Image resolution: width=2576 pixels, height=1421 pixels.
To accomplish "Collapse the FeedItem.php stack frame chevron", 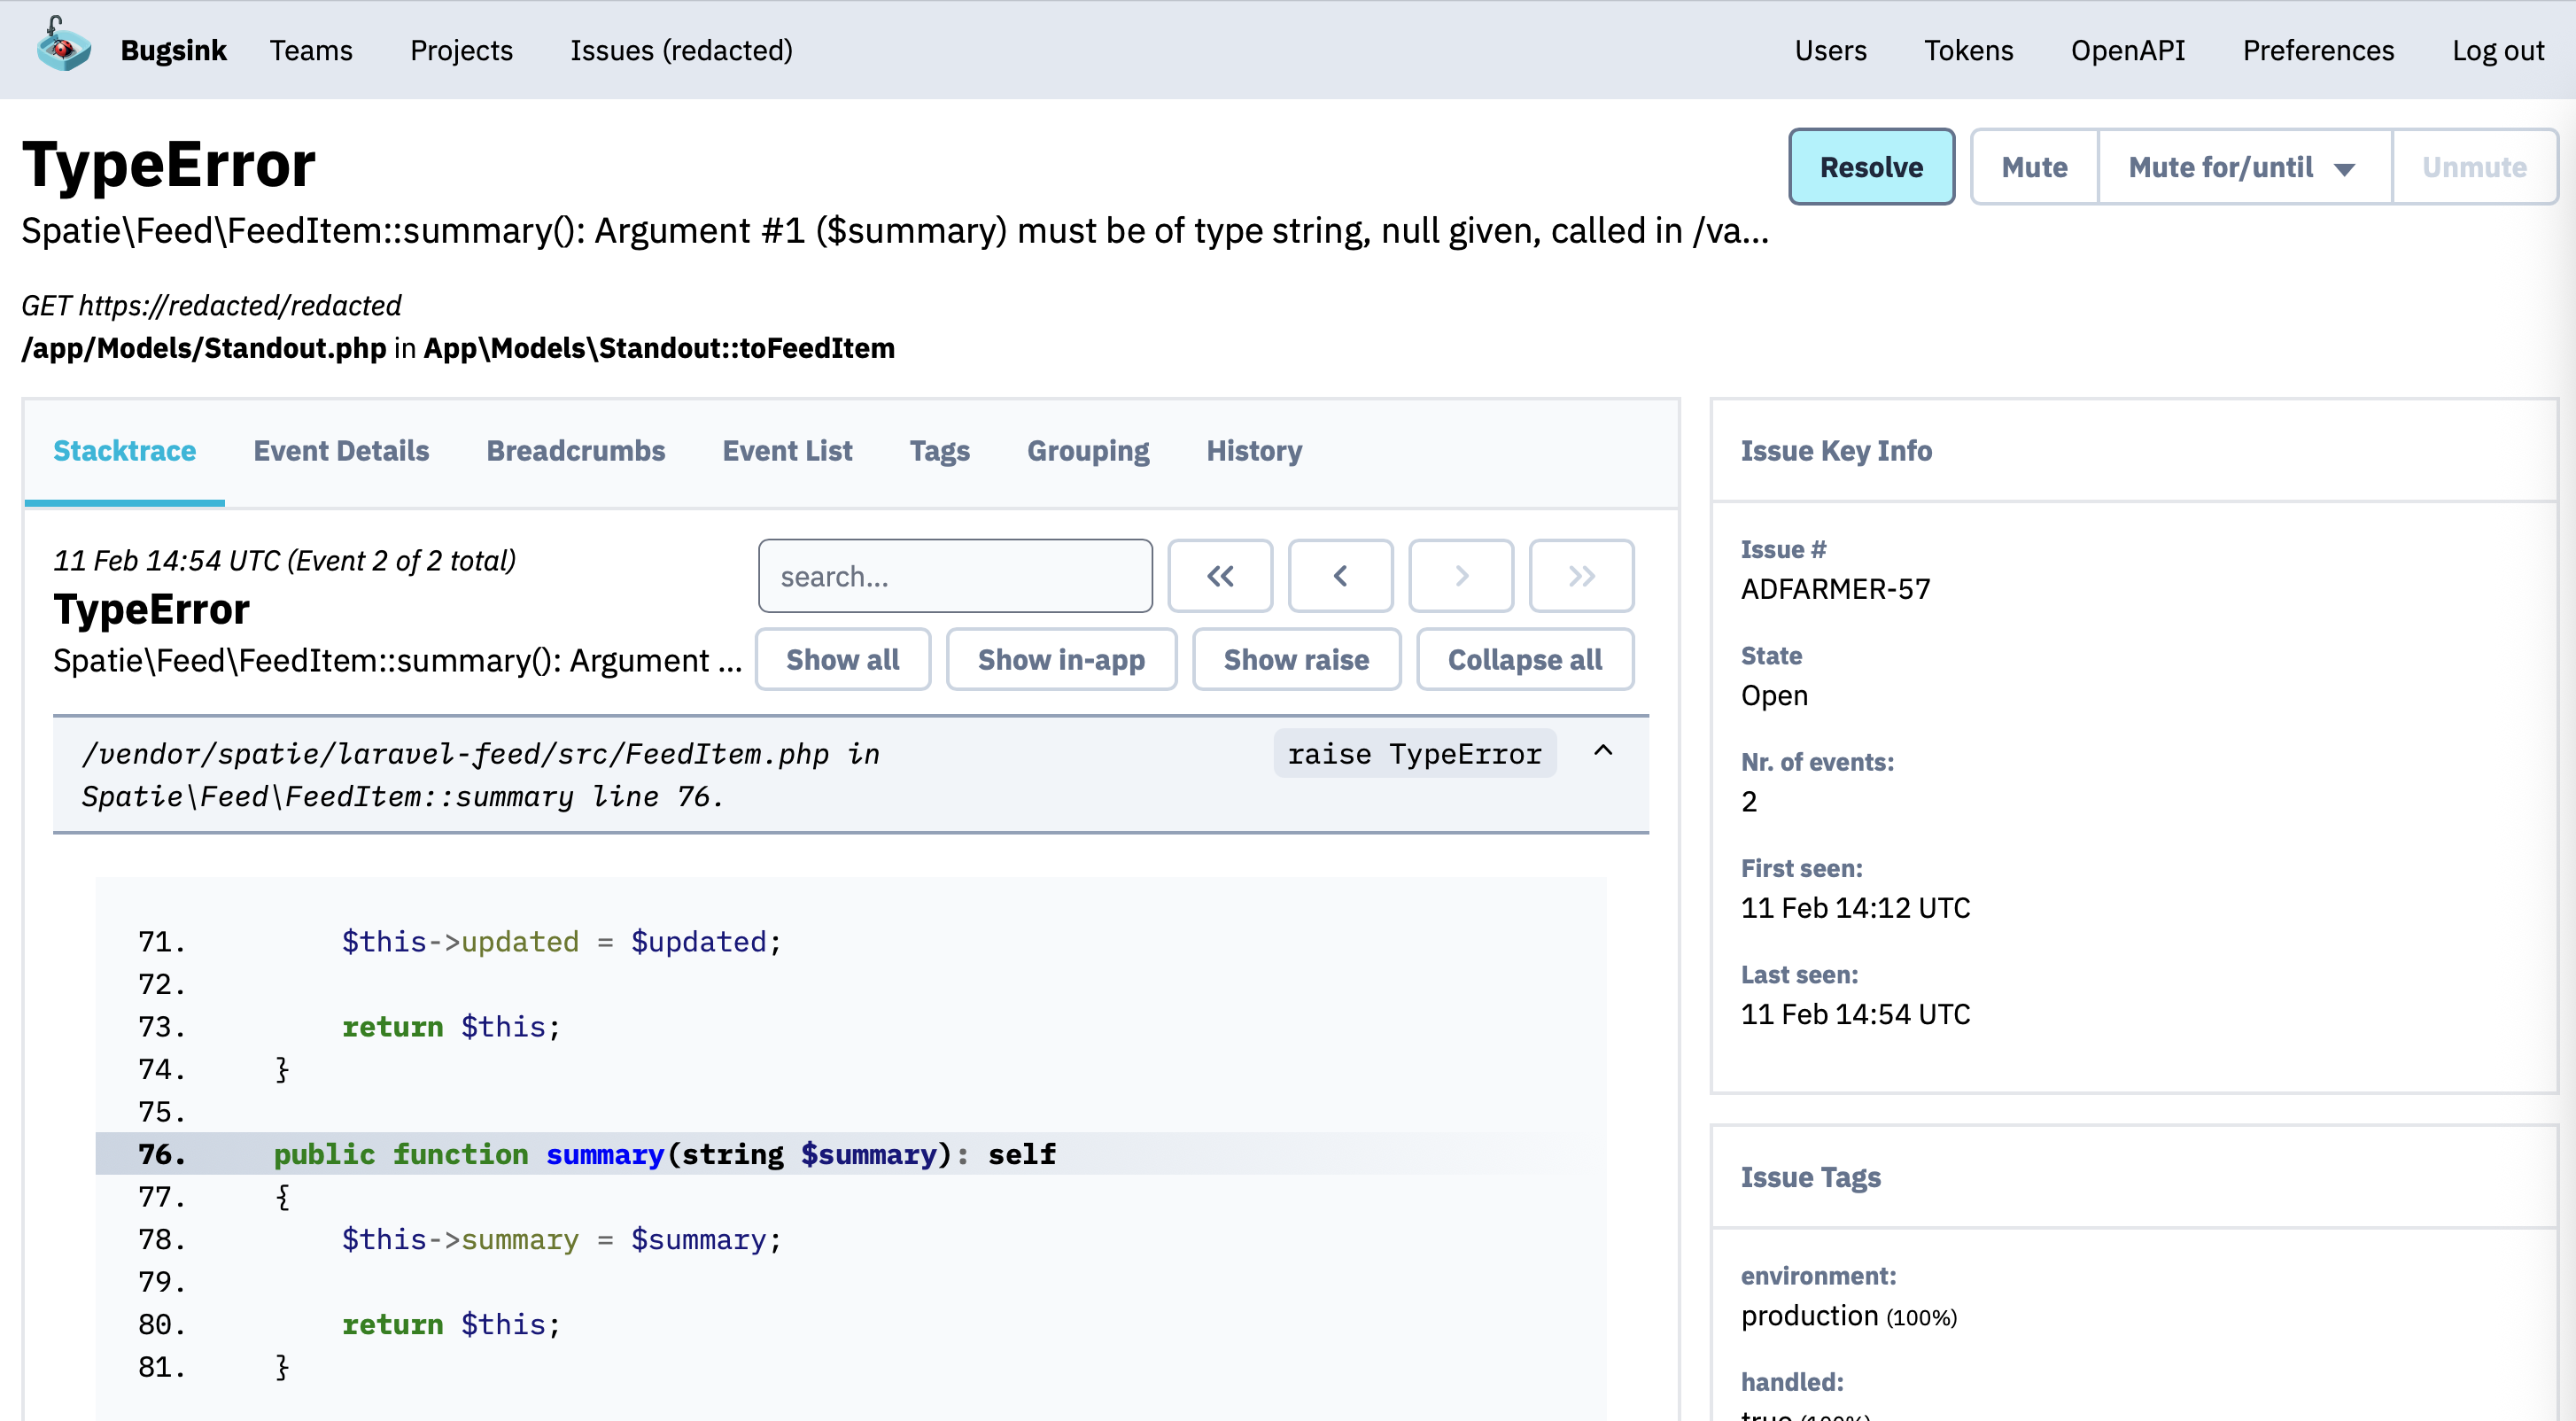I will tap(1602, 751).
